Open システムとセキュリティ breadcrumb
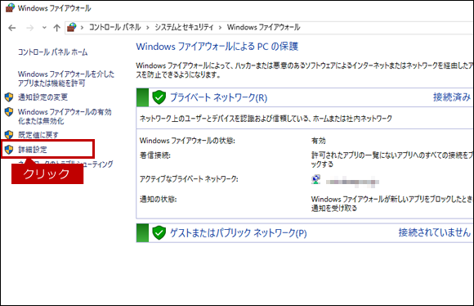 [184, 27]
